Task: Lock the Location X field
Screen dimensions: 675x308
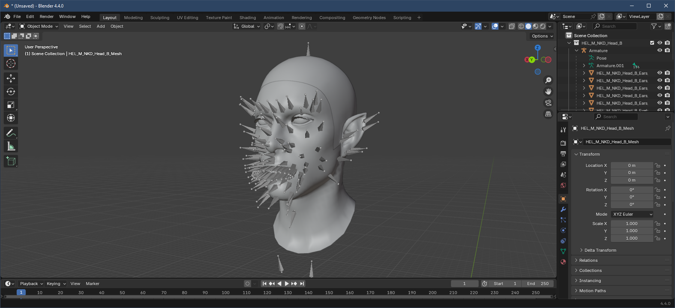Action: (657, 165)
